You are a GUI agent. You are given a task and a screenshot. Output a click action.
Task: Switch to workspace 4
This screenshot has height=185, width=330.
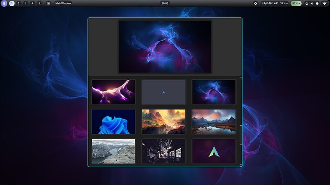(x=32, y=3)
